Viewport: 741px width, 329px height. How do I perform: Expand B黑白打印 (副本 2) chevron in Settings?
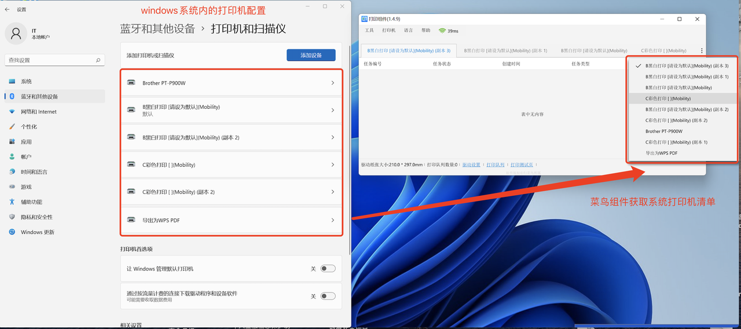[x=333, y=137]
